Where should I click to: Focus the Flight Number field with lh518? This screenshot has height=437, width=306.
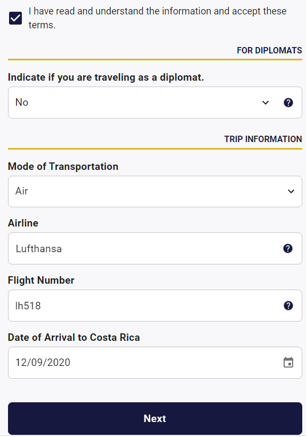(x=155, y=306)
